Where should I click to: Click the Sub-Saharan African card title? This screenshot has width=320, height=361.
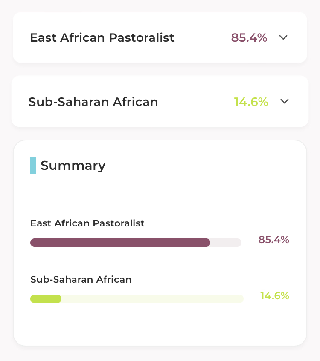pyautogui.click(x=93, y=102)
